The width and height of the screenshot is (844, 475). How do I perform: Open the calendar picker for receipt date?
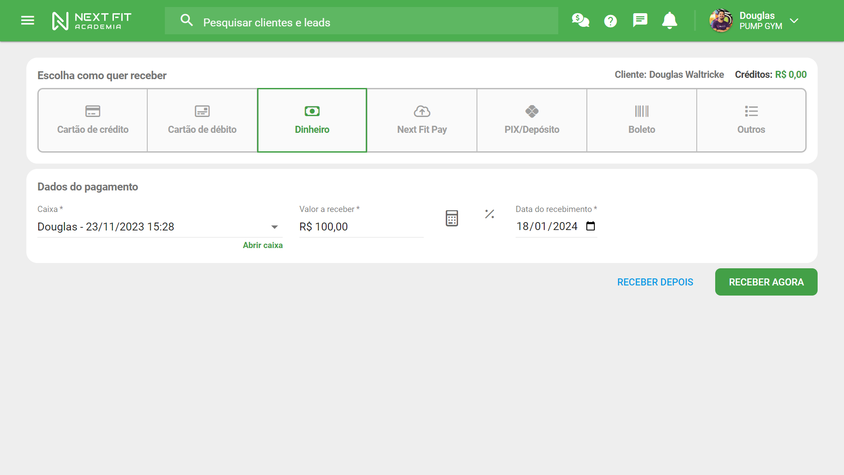tap(590, 226)
